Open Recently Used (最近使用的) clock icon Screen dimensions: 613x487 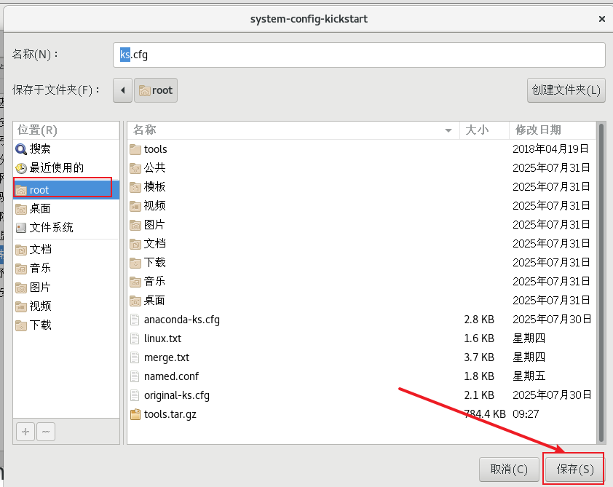click(21, 168)
